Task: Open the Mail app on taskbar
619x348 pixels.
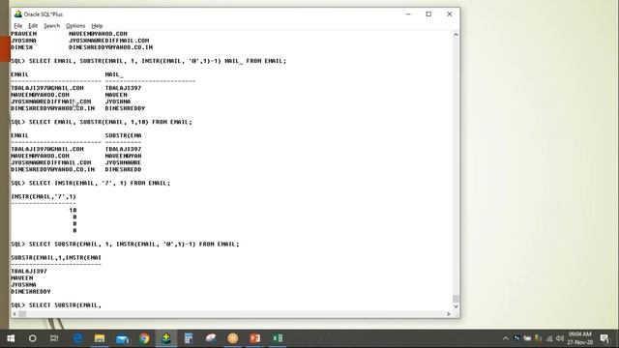Action: pos(122,338)
